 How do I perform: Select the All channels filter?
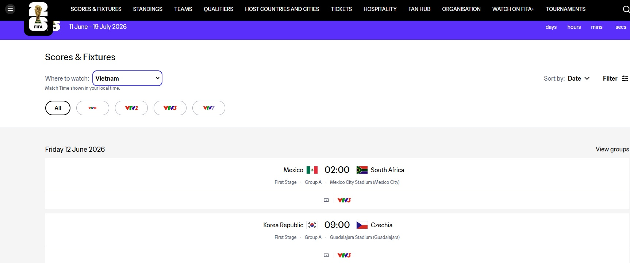click(x=58, y=108)
